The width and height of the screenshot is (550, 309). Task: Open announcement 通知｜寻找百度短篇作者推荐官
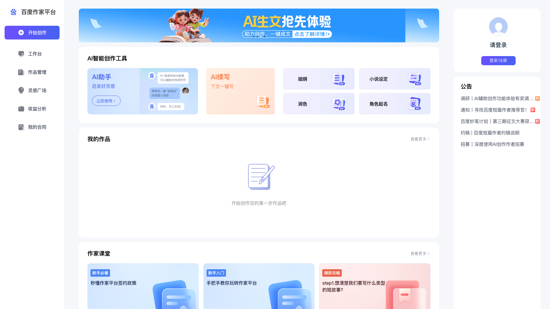point(494,110)
